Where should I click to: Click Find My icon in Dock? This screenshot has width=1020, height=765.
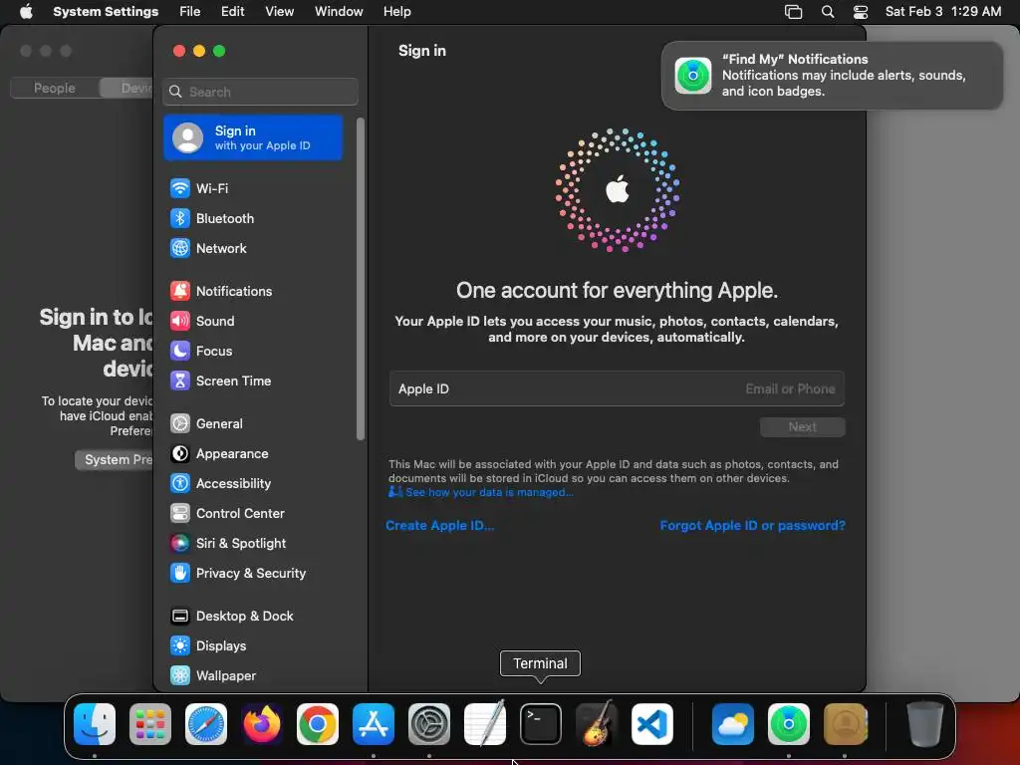click(x=789, y=724)
